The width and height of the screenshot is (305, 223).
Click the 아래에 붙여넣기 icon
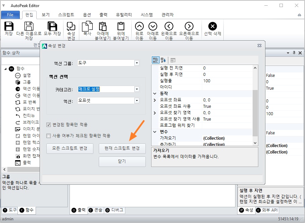tap(103, 26)
